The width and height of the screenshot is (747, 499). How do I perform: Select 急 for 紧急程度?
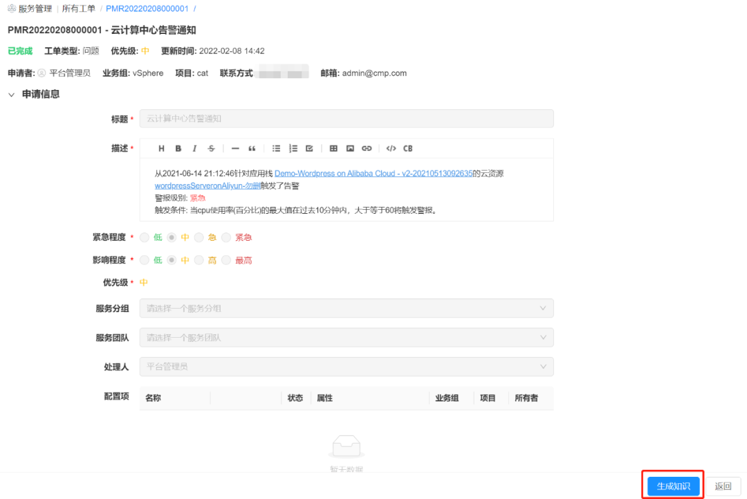199,239
